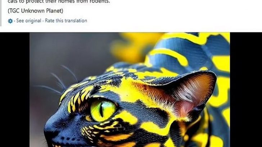Click the grey quote border beside translation
Image resolution: width=262 pixels, height=147 pixels.
pos(1,13)
